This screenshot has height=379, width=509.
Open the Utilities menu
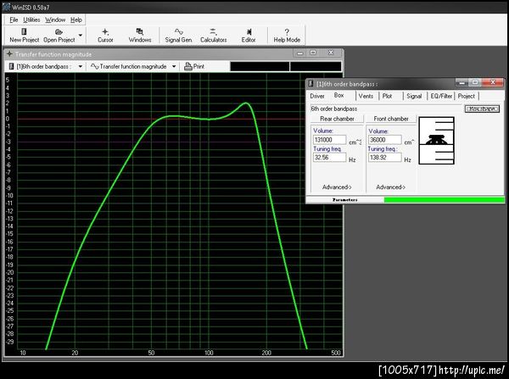[31, 19]
